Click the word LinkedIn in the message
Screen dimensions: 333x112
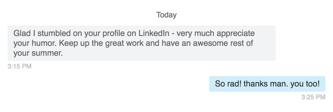point(154,33)
